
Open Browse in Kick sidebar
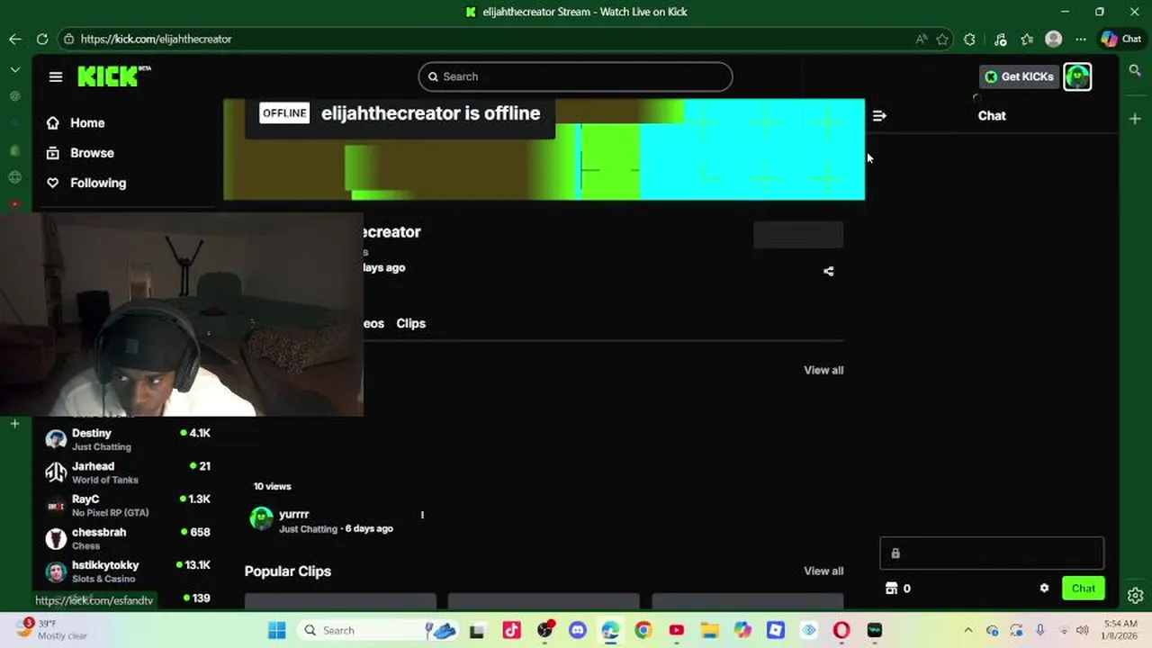click(92, 153)
